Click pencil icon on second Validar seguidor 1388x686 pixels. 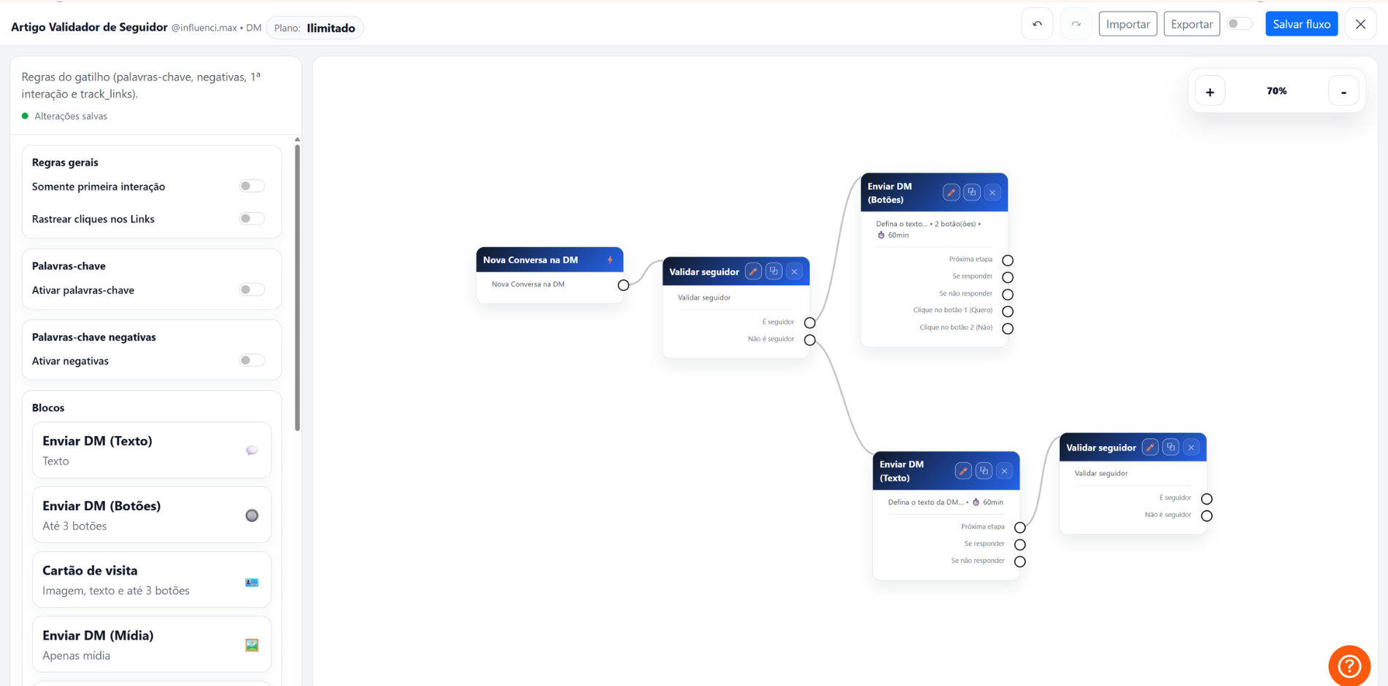click(1150, 448)
